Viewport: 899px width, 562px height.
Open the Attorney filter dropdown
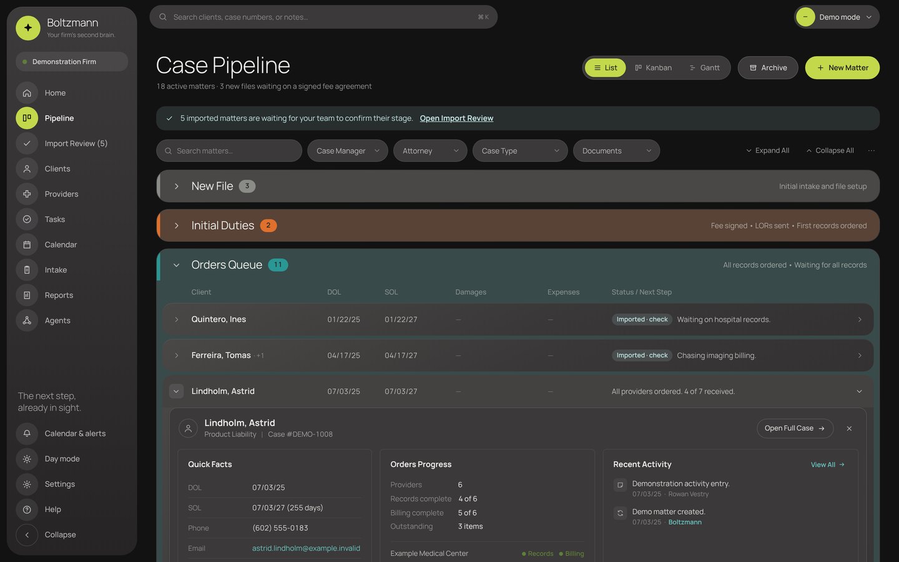(430, 150)
